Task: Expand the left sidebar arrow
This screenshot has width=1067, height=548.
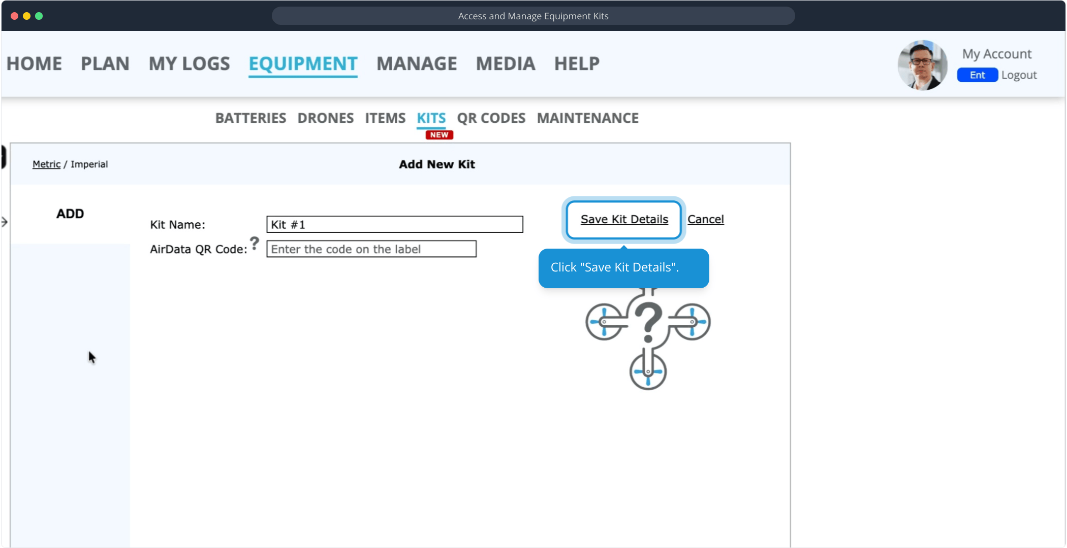Action: 5,222
